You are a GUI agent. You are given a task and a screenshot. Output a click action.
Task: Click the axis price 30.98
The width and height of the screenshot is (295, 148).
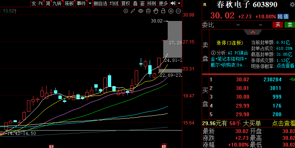pos(189,15)
